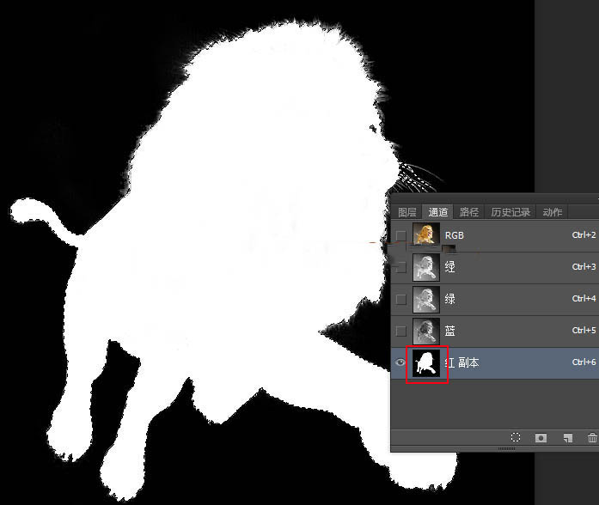This screenshot has height=505, width=599.
Task: Switch to the 动作 tab
Action: pos(553,212)
